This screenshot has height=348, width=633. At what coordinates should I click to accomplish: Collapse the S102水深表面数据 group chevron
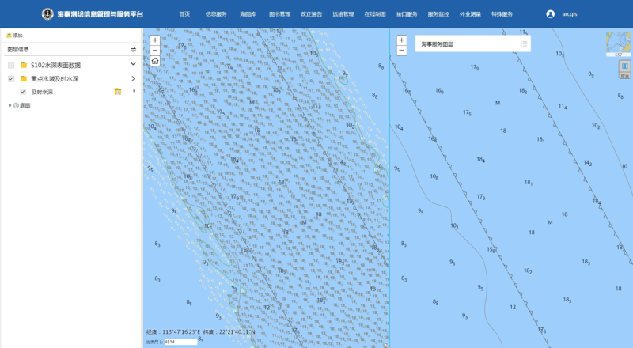(x=133, y=64)
